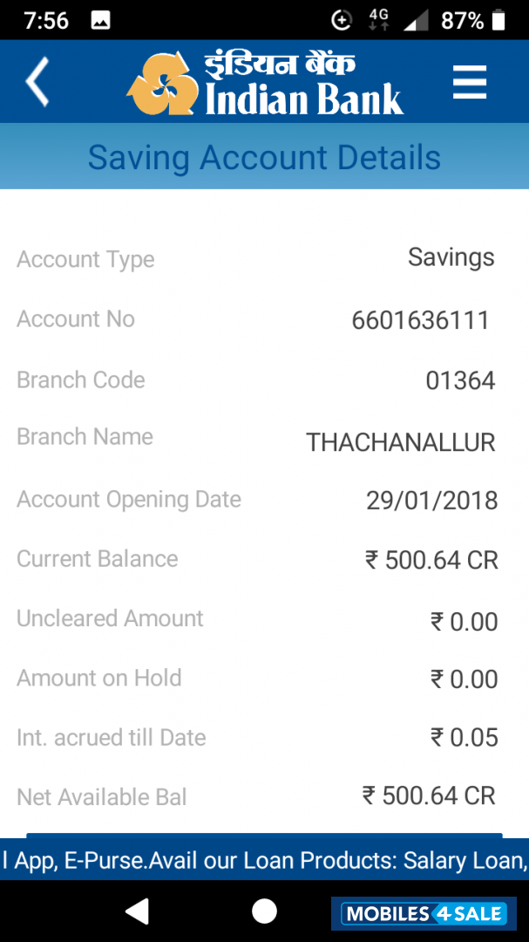Tap the image notification icon in status bar
529x942 pixels.
point(100,20)
